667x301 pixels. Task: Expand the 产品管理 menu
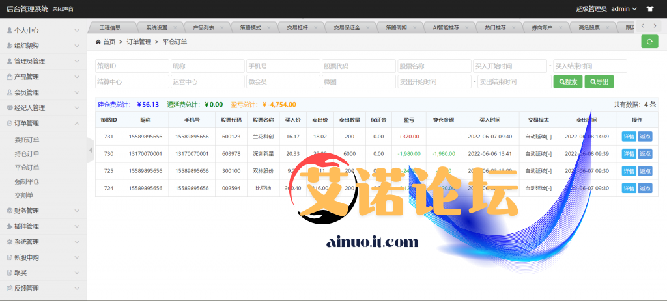pos(44,77)
